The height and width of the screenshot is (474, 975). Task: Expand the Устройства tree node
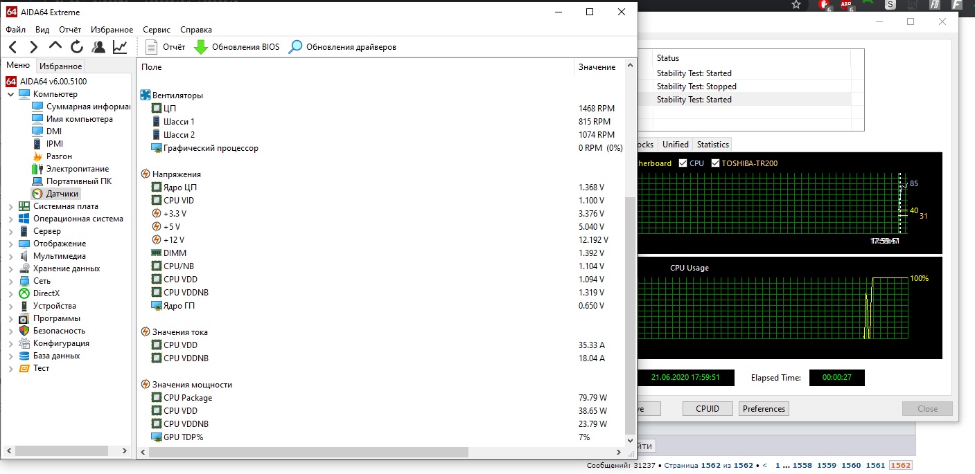point(10,306)
